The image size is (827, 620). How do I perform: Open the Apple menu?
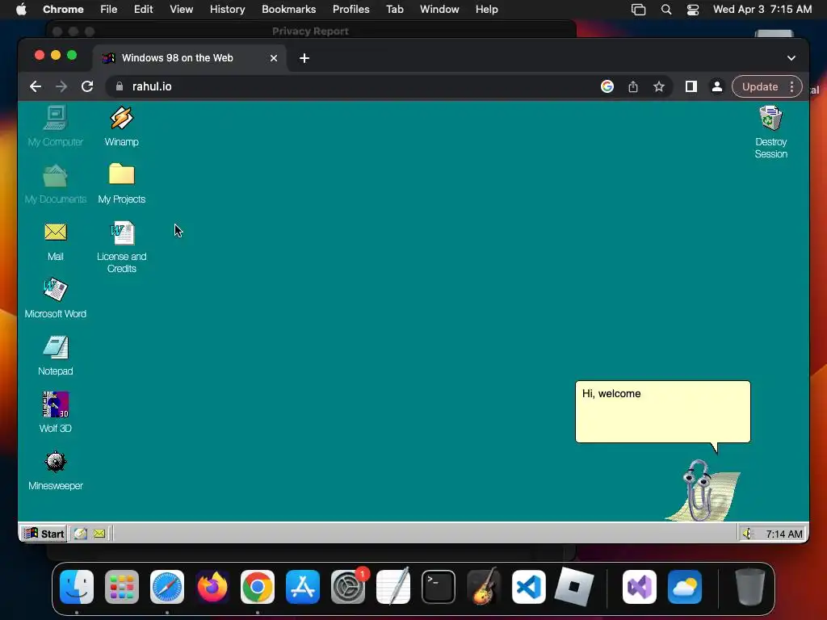coord(21,10)
